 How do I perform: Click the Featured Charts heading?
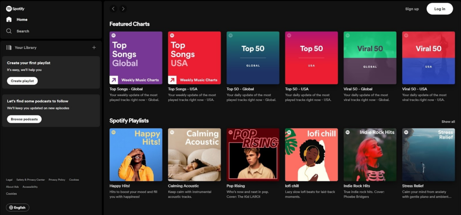point(129,24)
